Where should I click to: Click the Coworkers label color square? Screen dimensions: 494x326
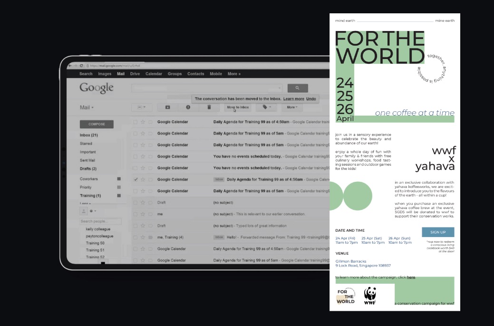point(119,179)
